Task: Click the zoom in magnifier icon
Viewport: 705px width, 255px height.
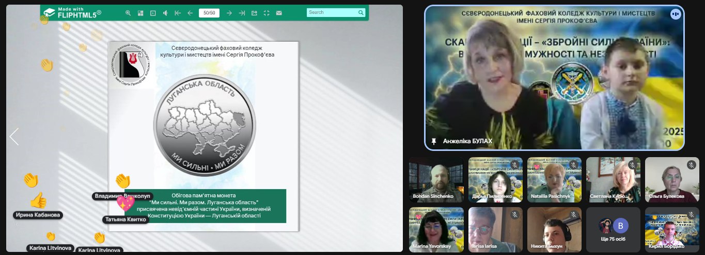Action: tap(128, 13)
